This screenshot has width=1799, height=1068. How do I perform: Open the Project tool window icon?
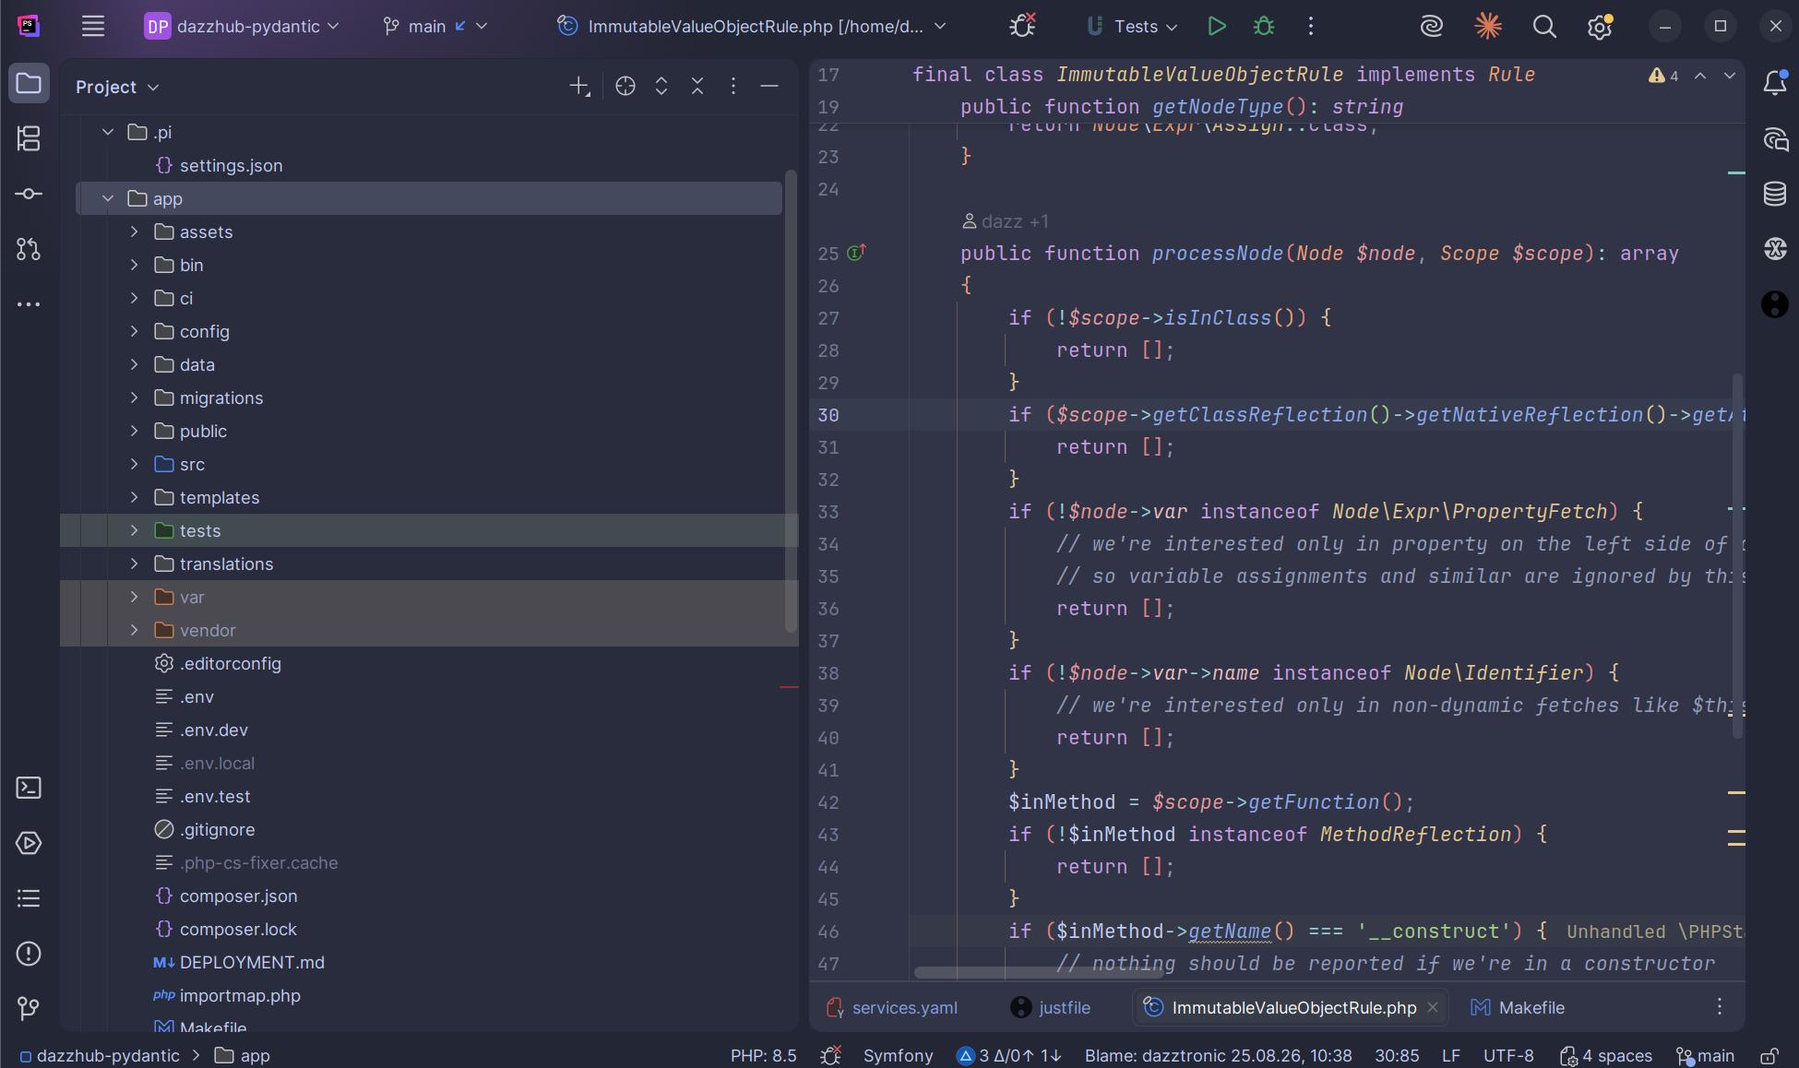click(x=29, y=83)
